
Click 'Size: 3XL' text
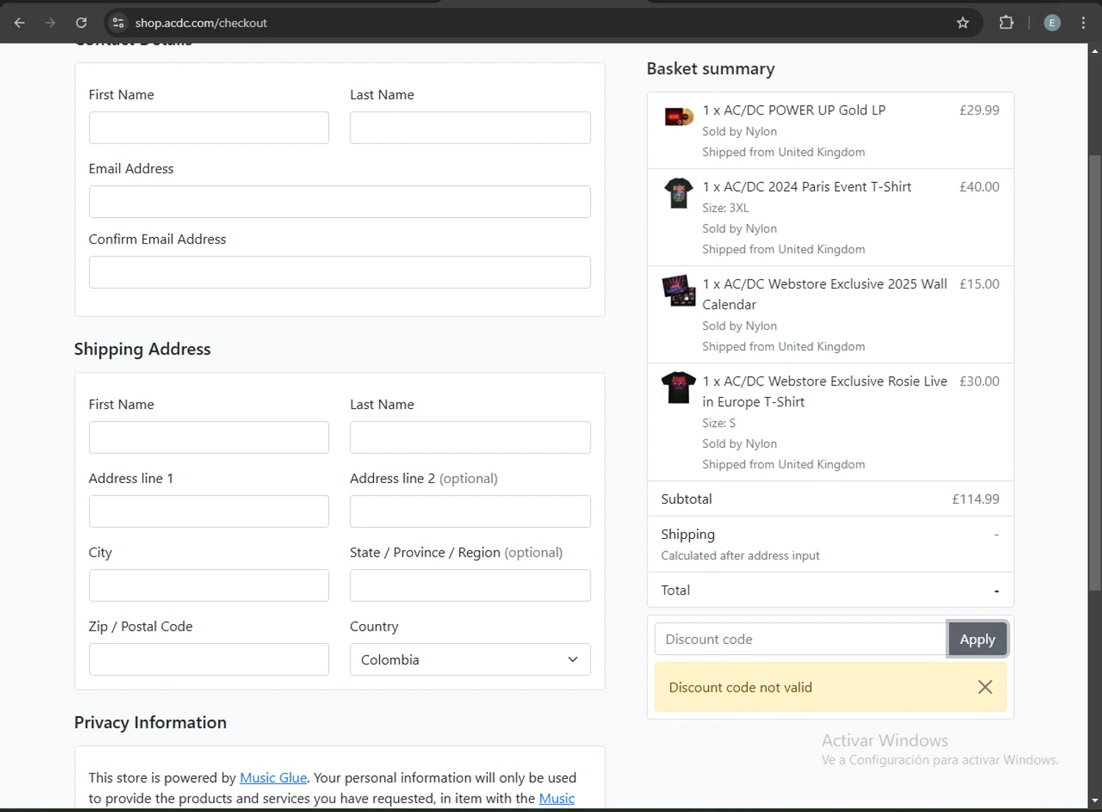coord(725,209)
